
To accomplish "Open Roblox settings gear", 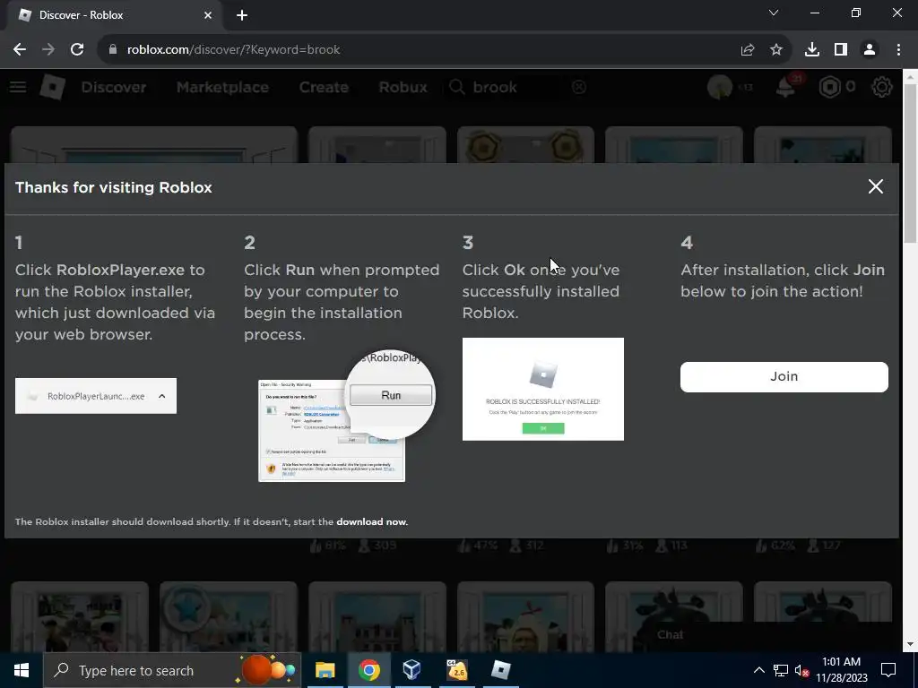I will tap(882, 87).
